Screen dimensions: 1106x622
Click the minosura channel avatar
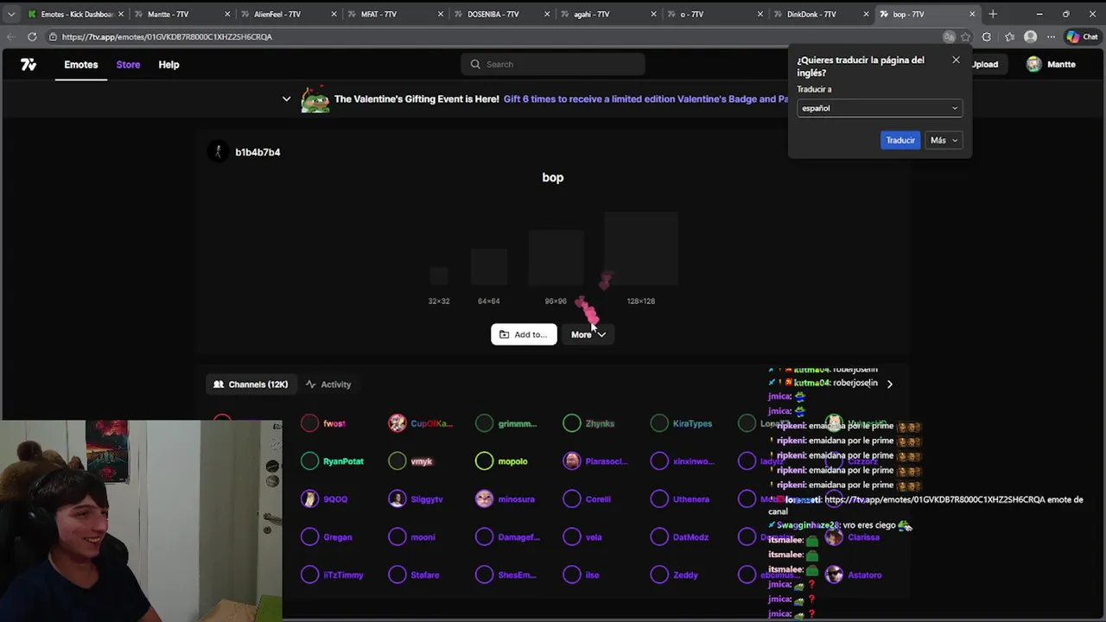(485, 499)
